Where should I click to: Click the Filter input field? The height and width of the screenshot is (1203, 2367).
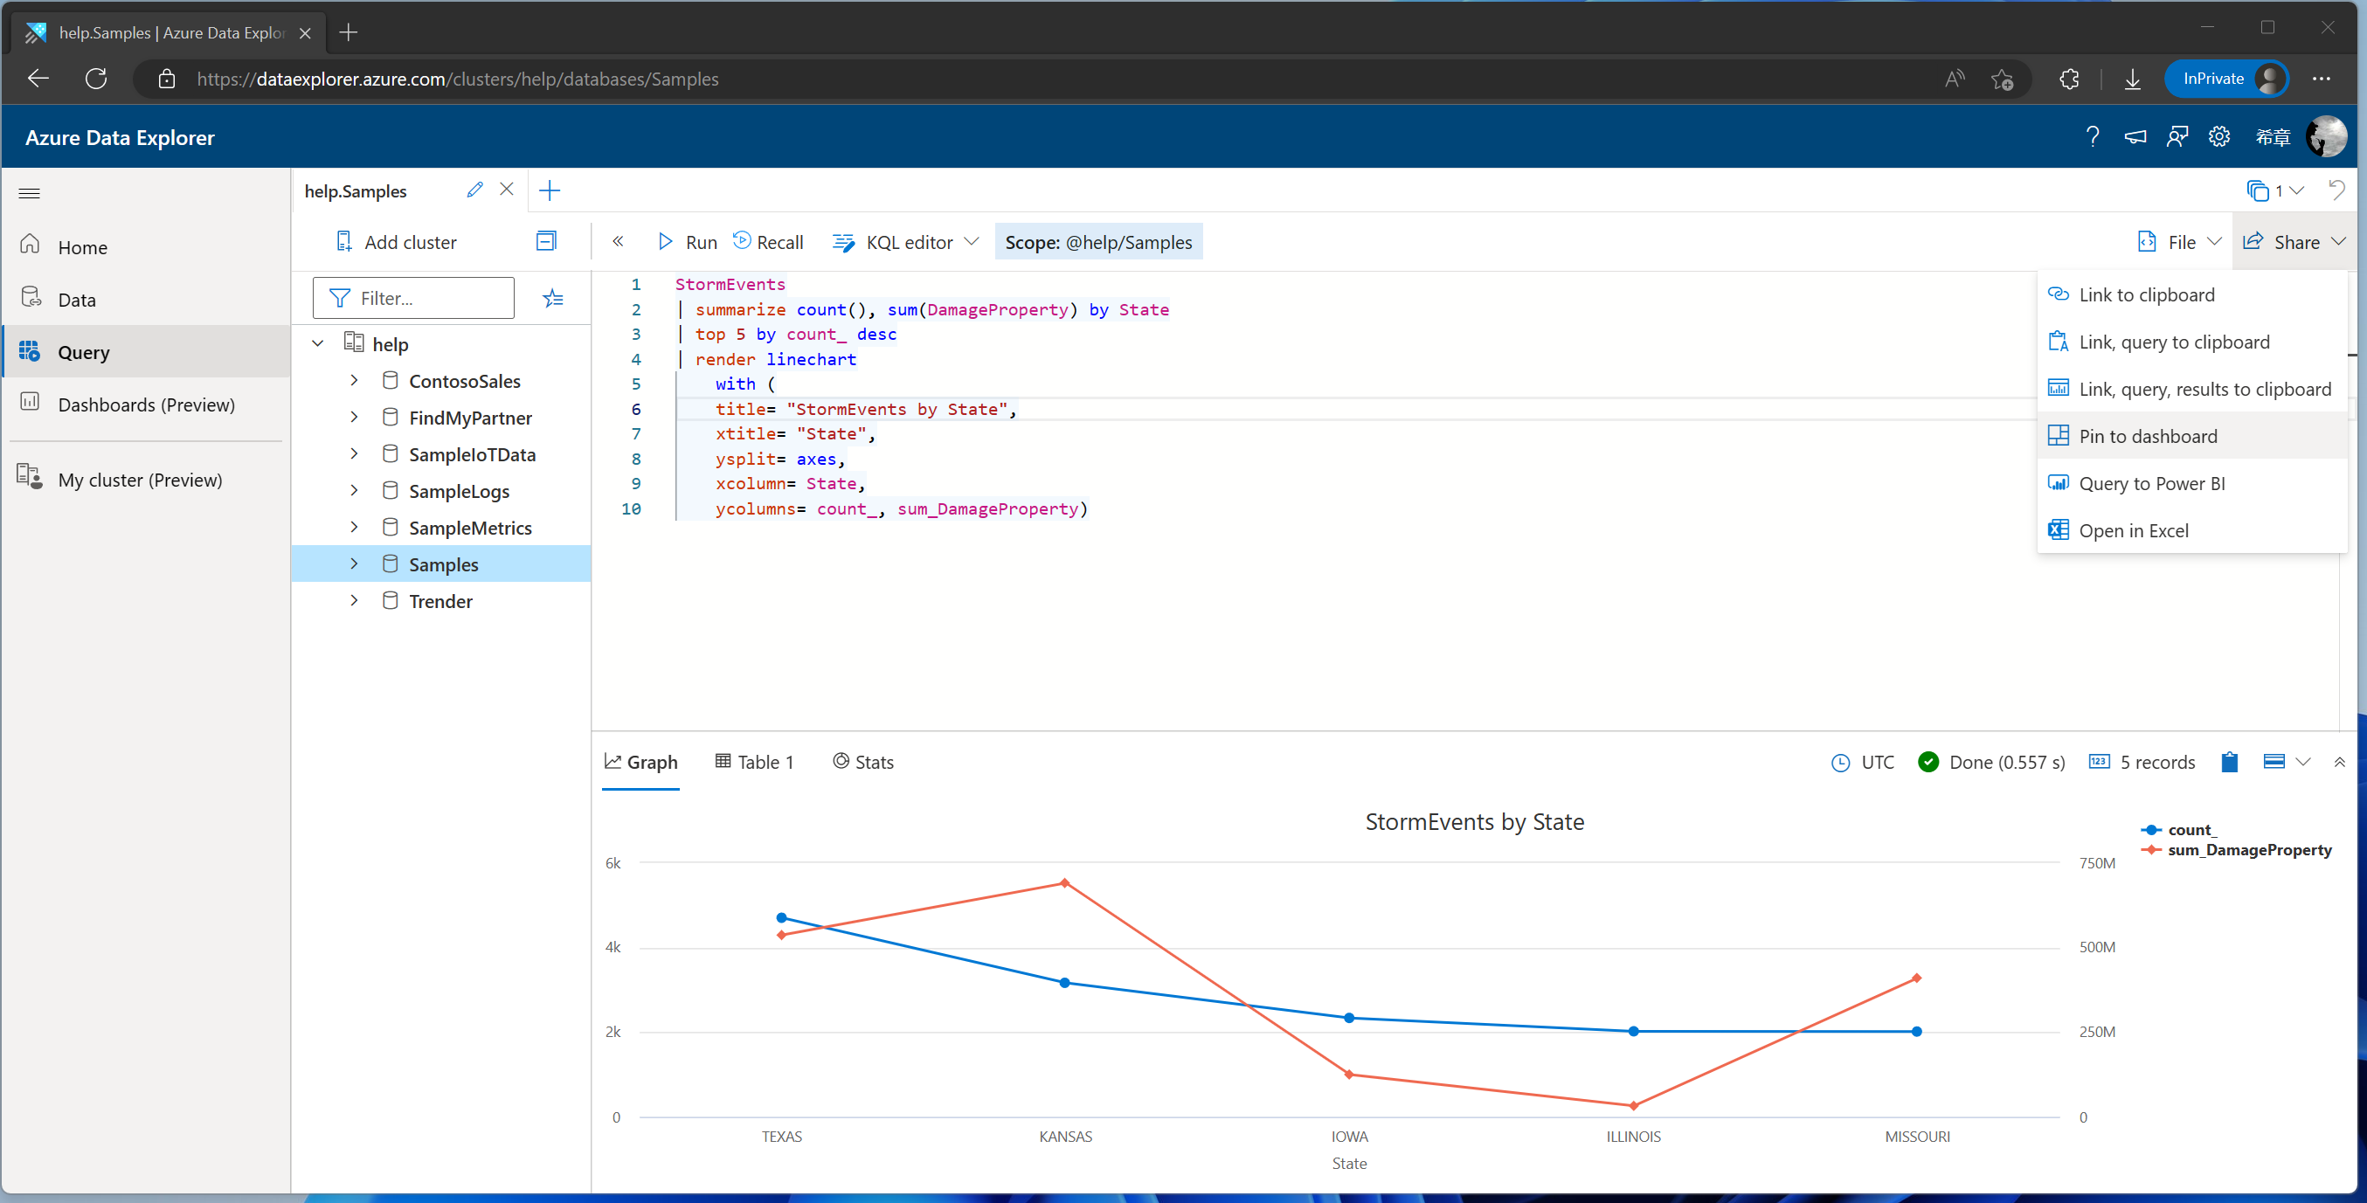coord(413,298)
